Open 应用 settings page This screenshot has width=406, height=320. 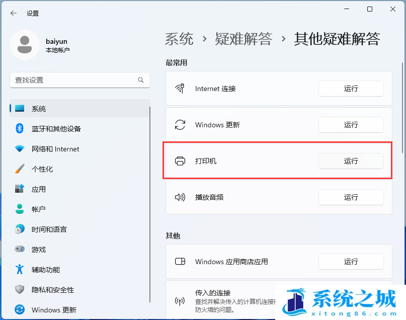click(80, 189)
